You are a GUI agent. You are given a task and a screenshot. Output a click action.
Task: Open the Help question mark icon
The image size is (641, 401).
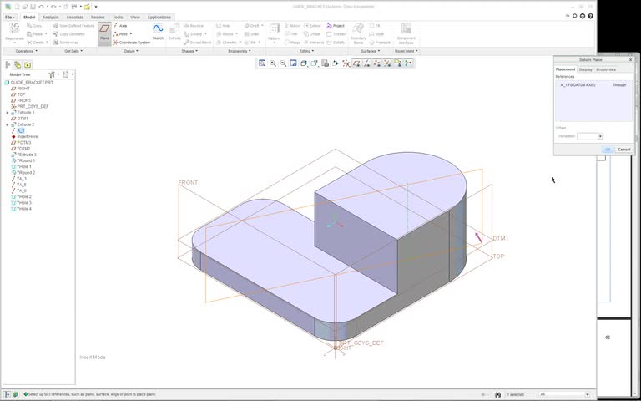point(590,16)
